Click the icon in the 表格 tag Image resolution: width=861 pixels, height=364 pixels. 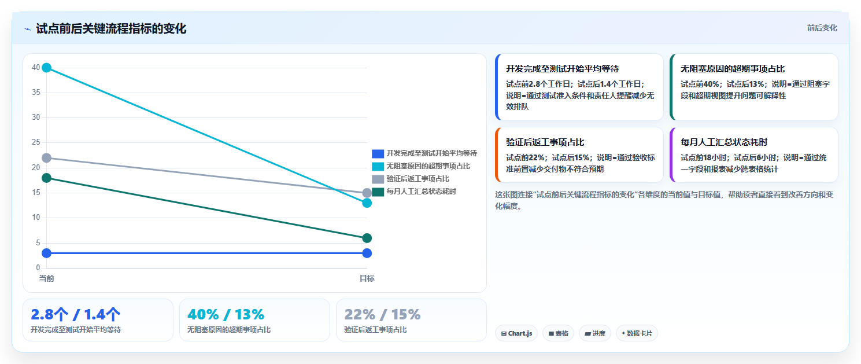[551, 334]
